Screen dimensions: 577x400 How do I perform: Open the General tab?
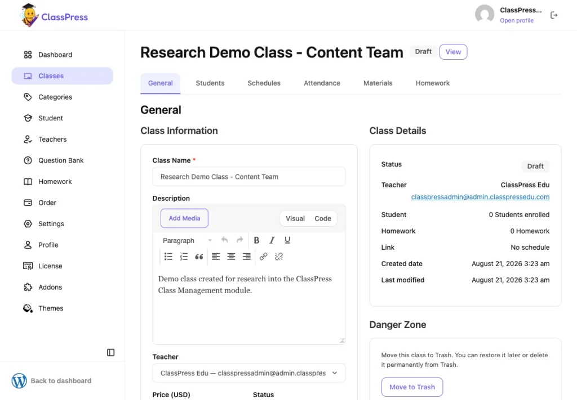161,83
